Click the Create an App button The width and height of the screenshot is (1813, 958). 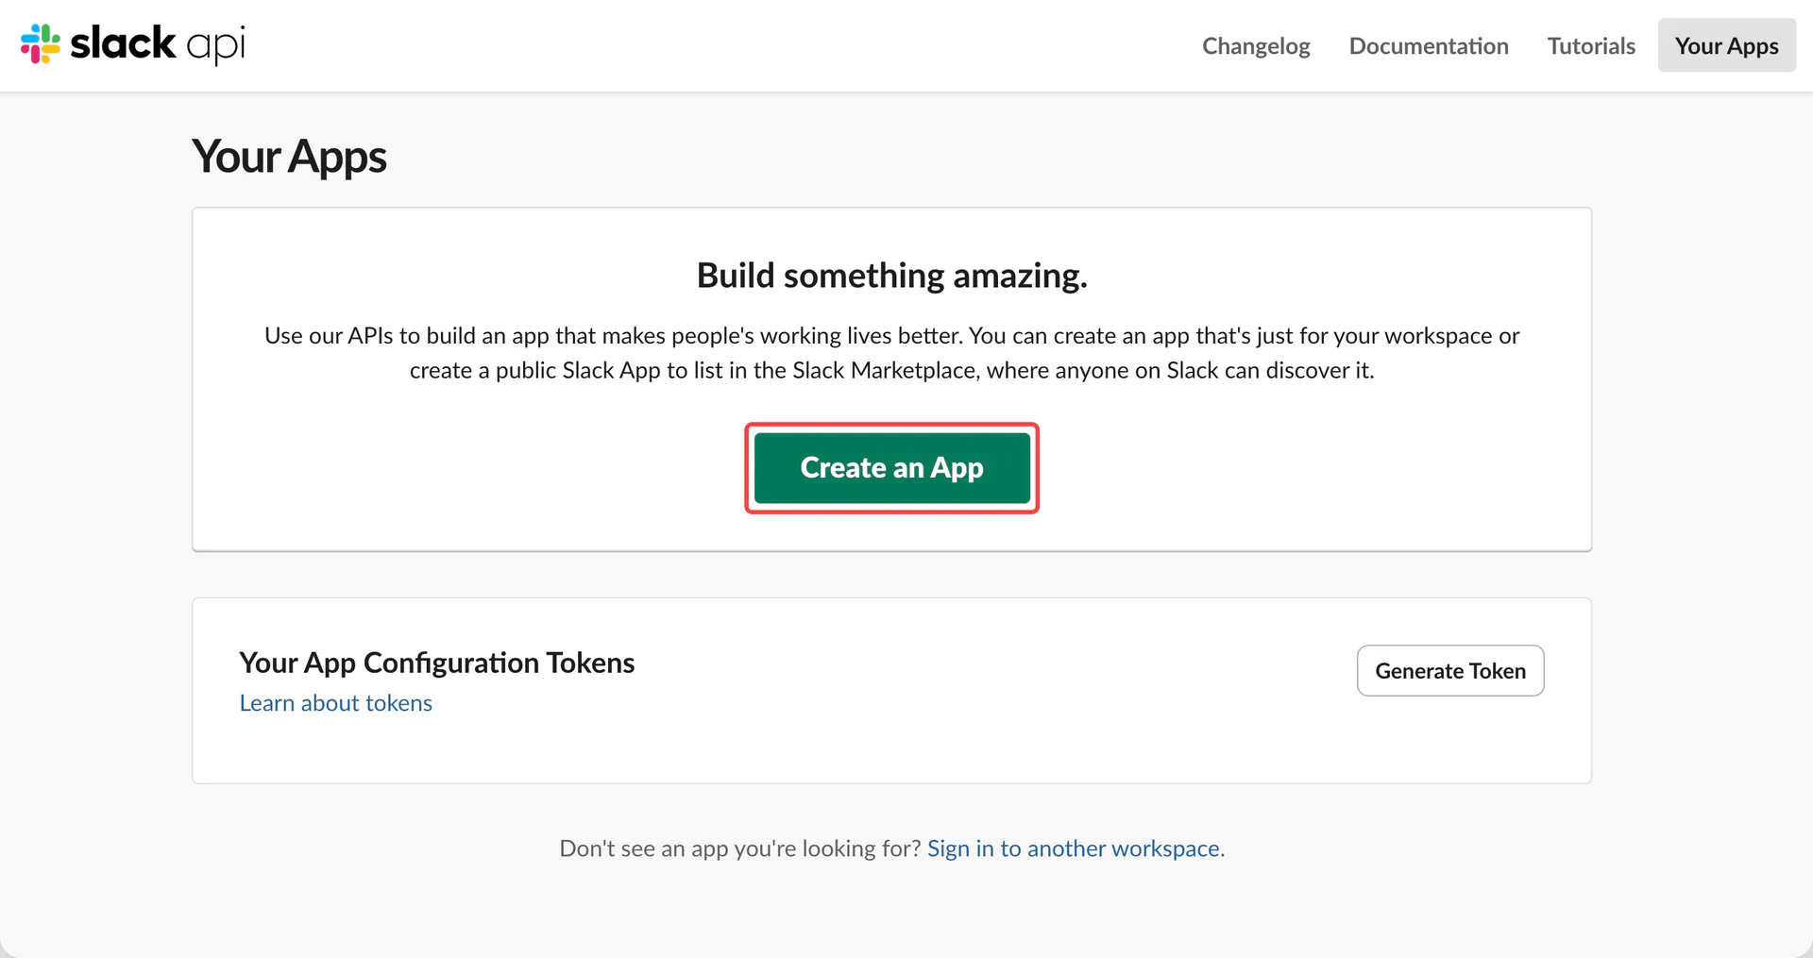point(892,468)
